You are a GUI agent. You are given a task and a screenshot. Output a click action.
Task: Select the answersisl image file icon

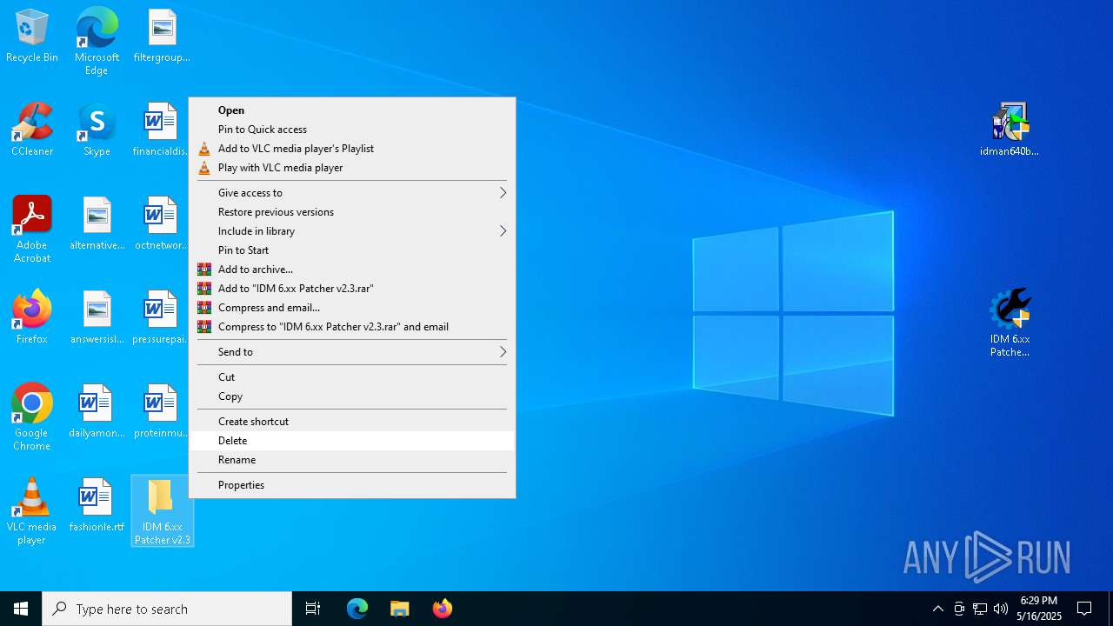pos(97,318)
